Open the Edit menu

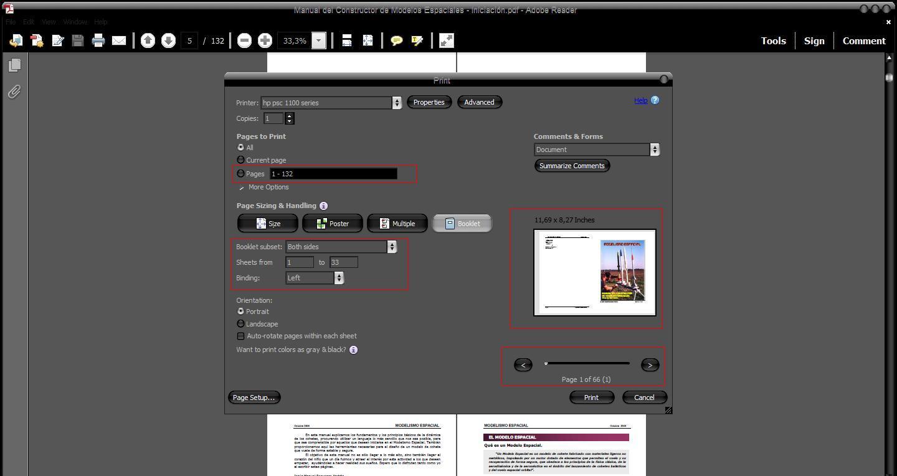pyautogui.click(x=29, y=22)
